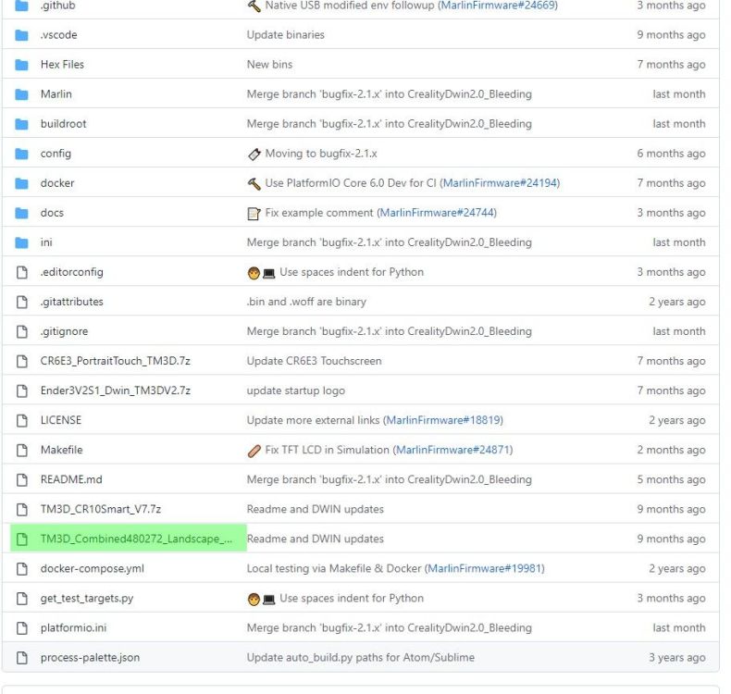Open the .github folder
The height and width of the screenshot is (694, 731).
click(57, 6)
